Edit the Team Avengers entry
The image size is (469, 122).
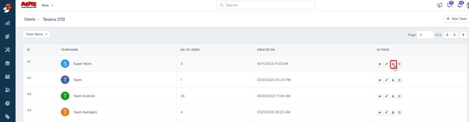point(386,112)
